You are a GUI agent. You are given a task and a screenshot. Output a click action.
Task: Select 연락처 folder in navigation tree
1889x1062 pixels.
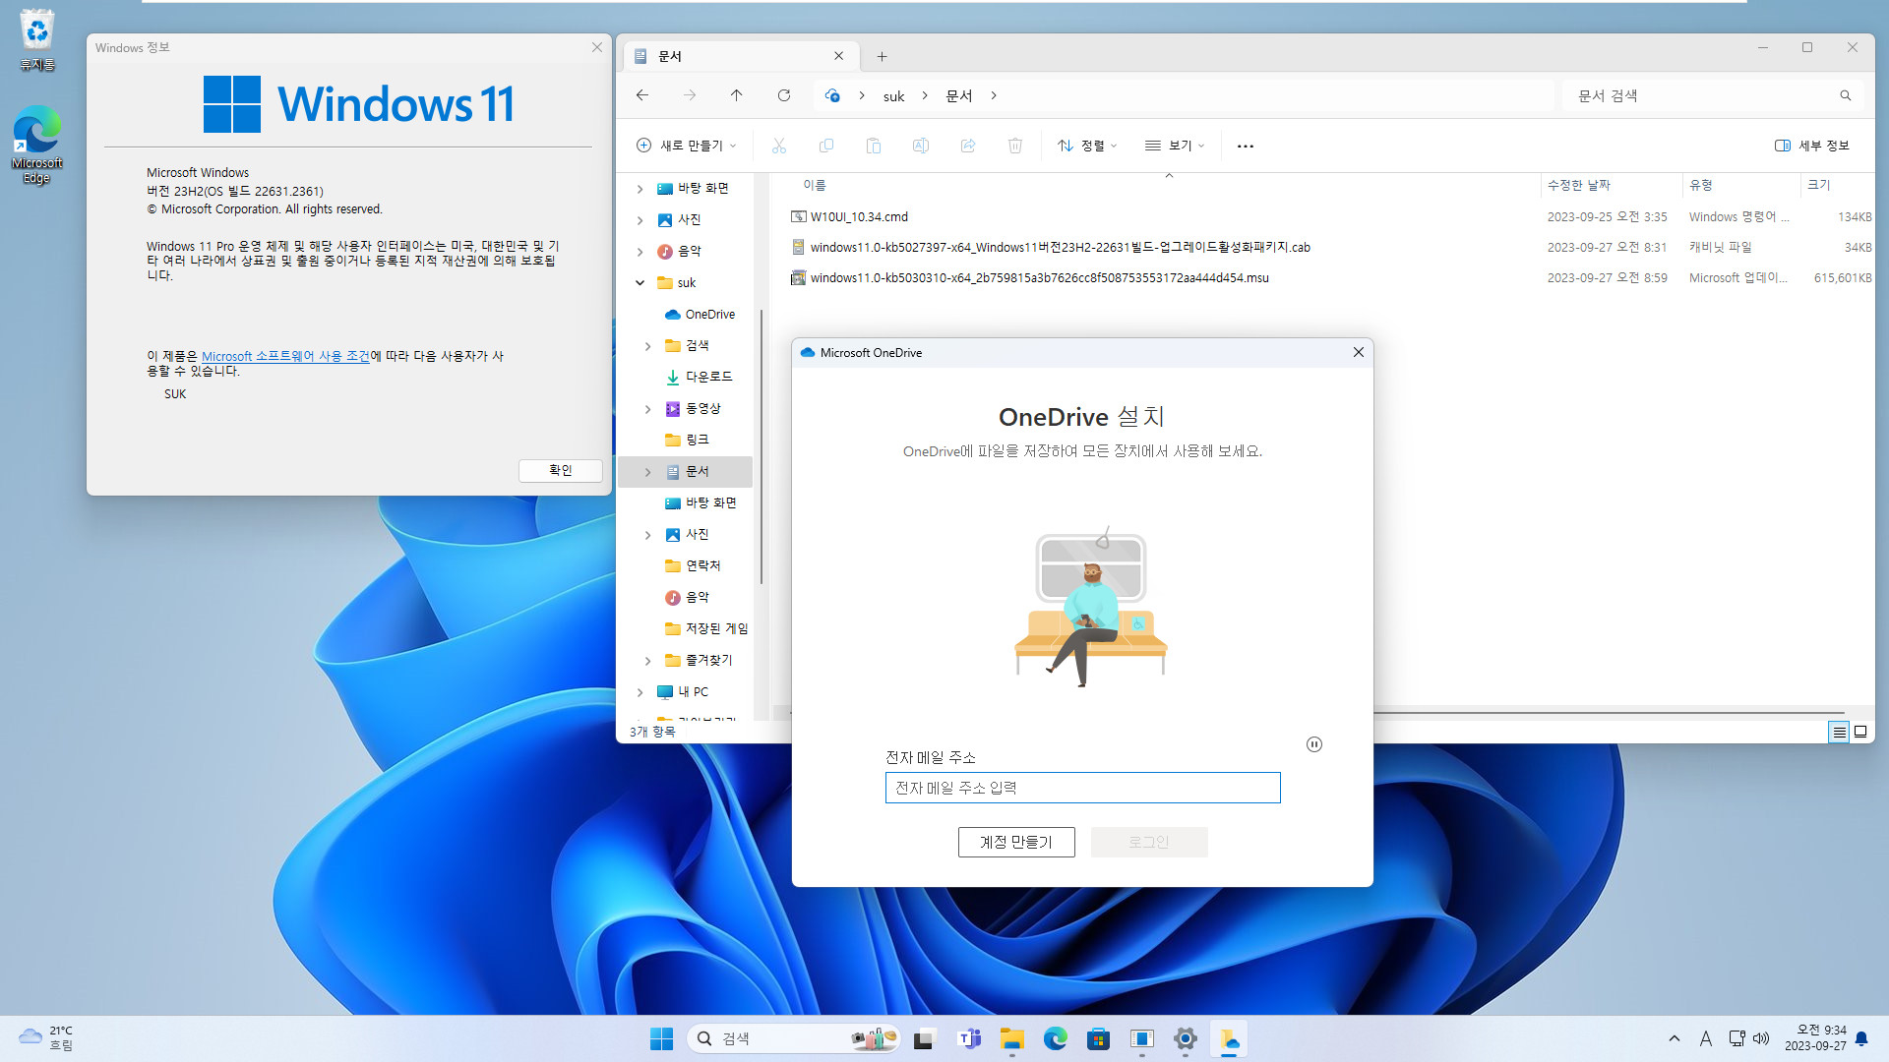(693, 565)
